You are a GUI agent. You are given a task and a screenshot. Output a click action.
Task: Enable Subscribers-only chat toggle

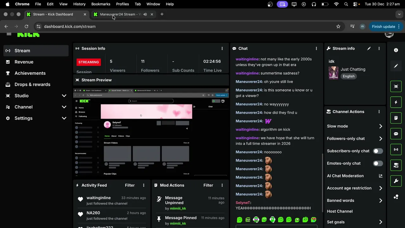tap(378, 151)
